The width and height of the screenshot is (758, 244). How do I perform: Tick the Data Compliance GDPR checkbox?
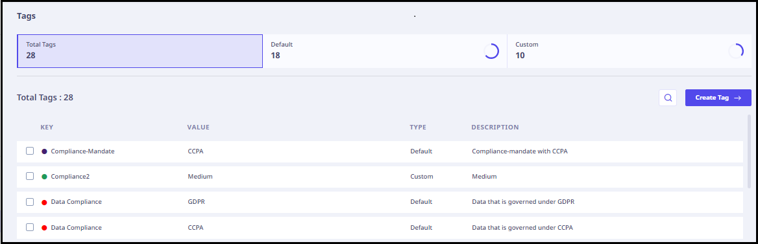point(30,201)
